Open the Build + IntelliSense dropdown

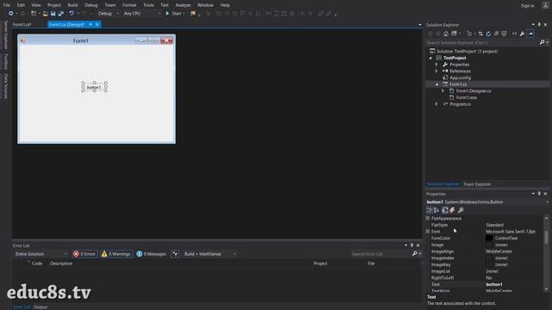pos(210,254)
